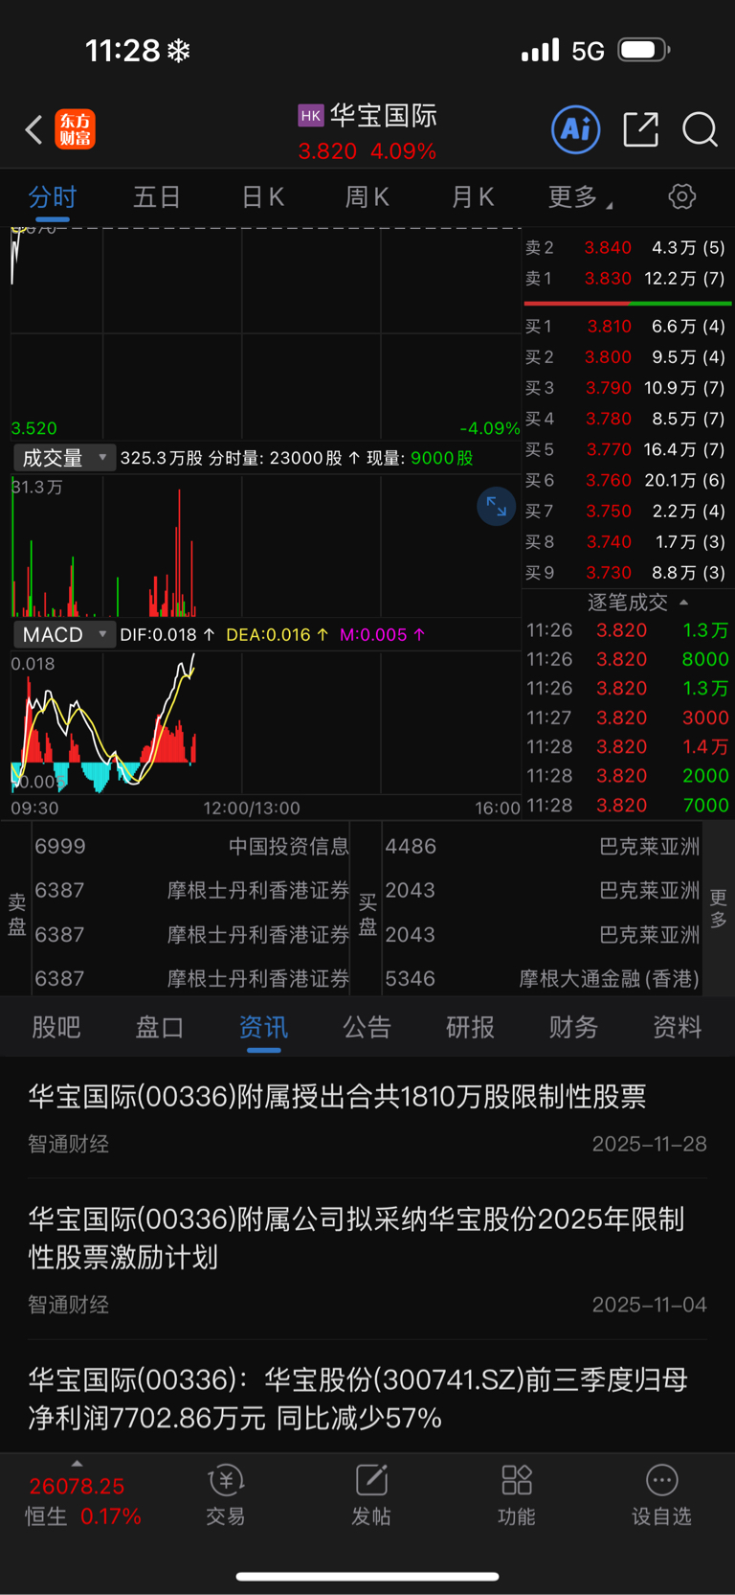735x1595 pixels.
Task: Switch to the 周K chart tab
Action: tap(367, 197)
